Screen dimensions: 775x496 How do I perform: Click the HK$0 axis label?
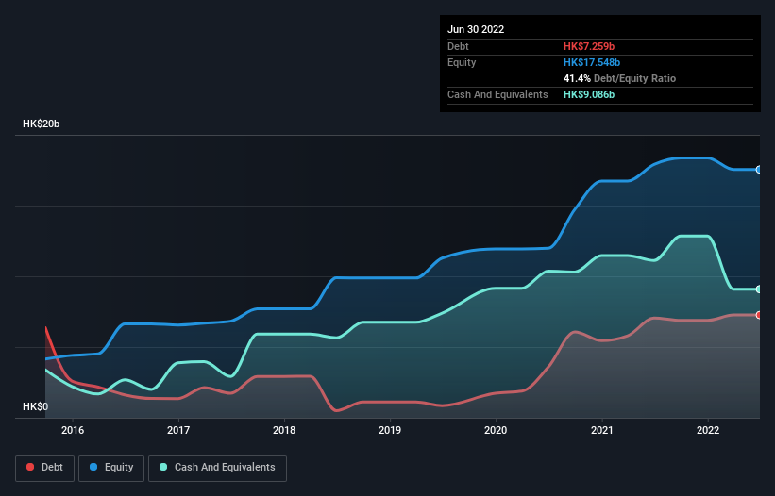35,406
